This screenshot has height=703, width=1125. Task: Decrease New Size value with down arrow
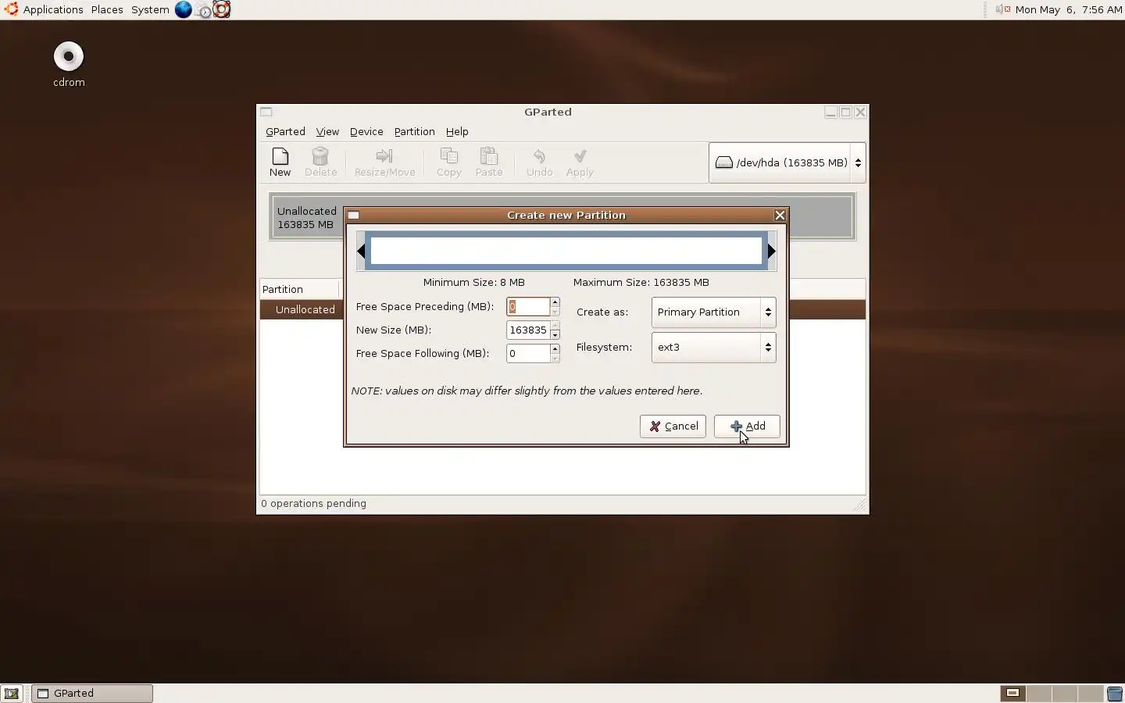(555, 335)
